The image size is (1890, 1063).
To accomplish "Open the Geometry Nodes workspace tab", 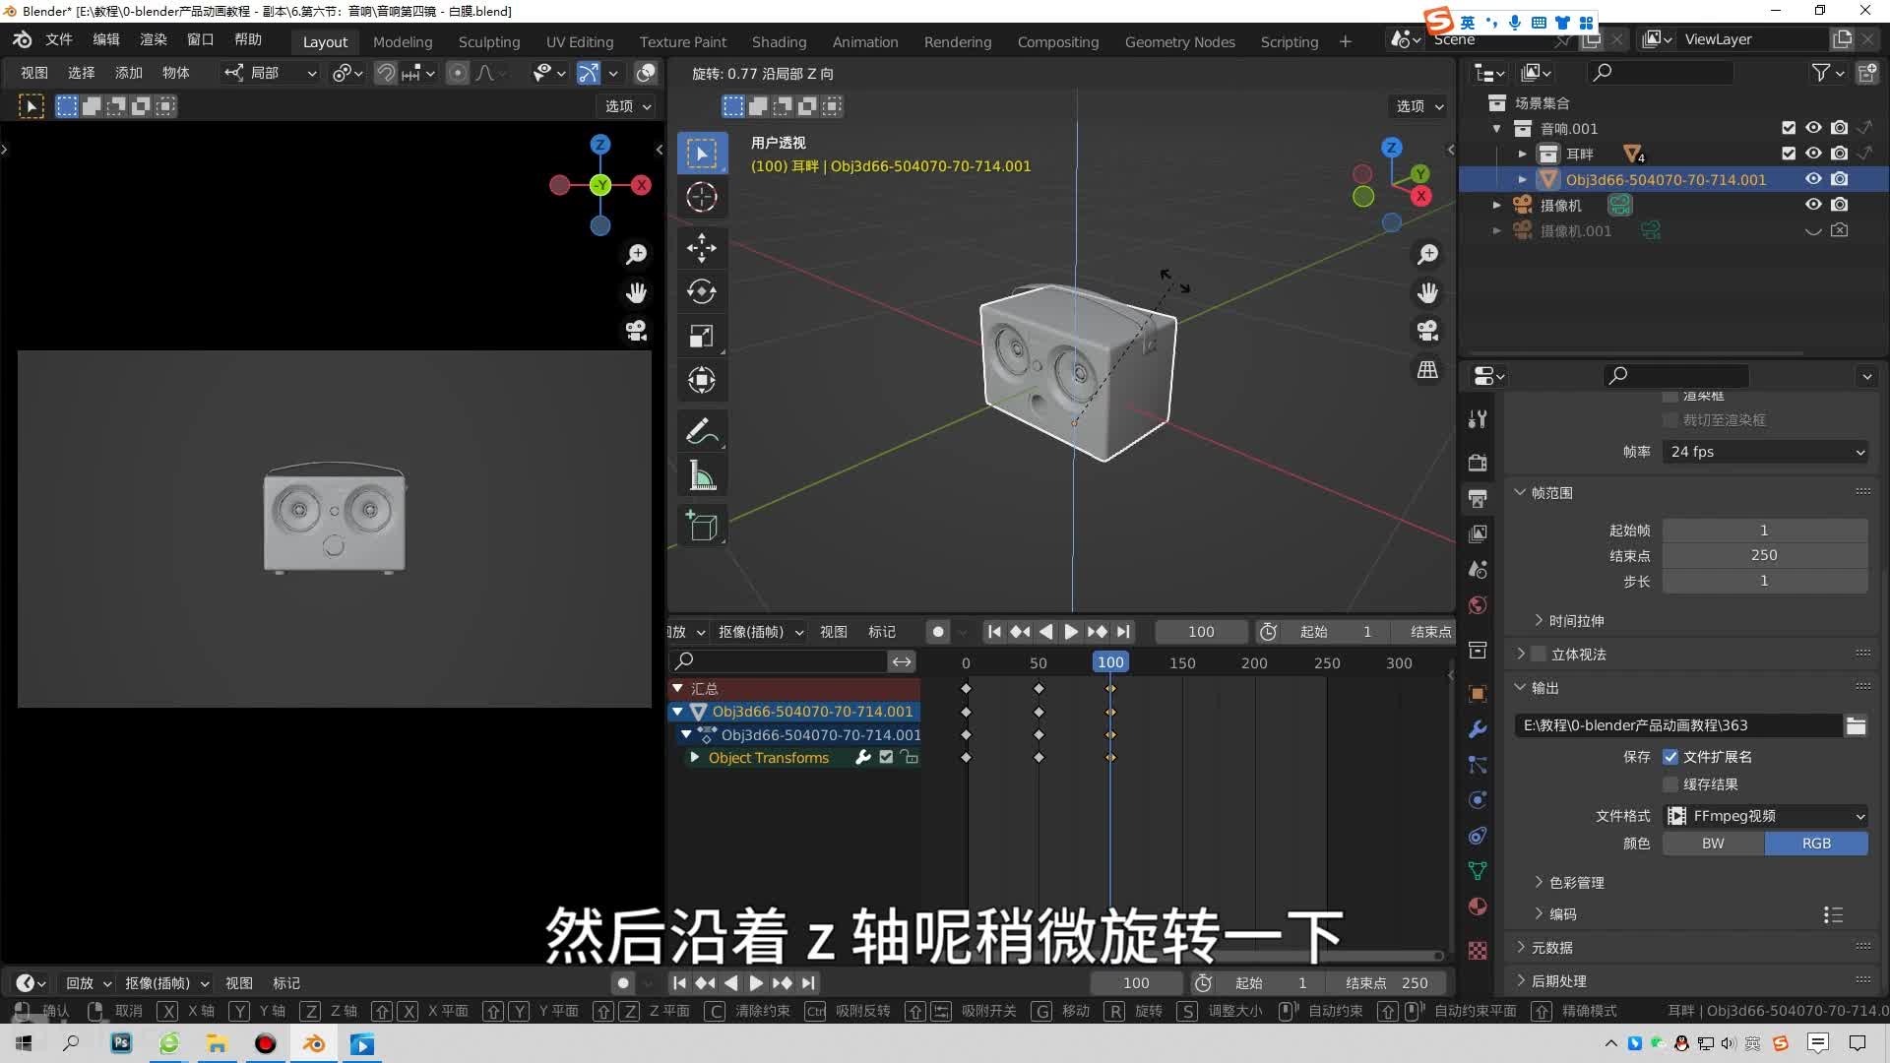I will [x=1180, y=39].
